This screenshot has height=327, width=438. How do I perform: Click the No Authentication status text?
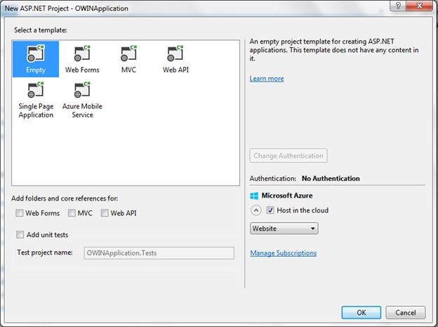(x=331, y=179)
